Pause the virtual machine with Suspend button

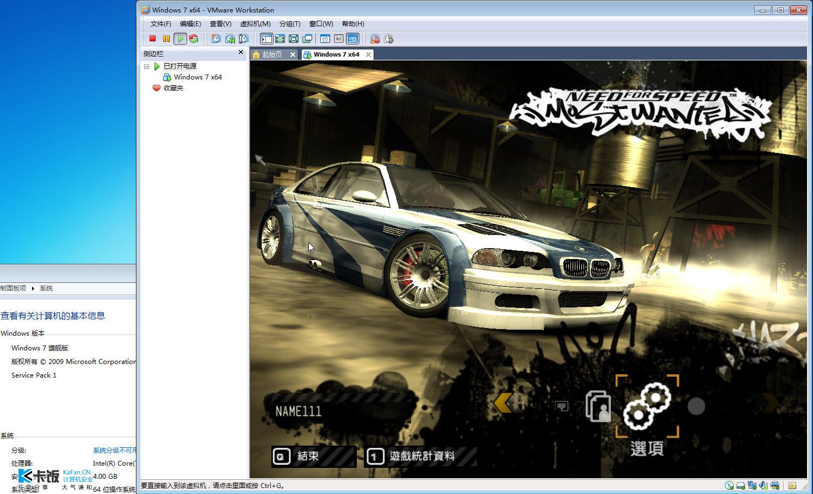tap(166, 39)
